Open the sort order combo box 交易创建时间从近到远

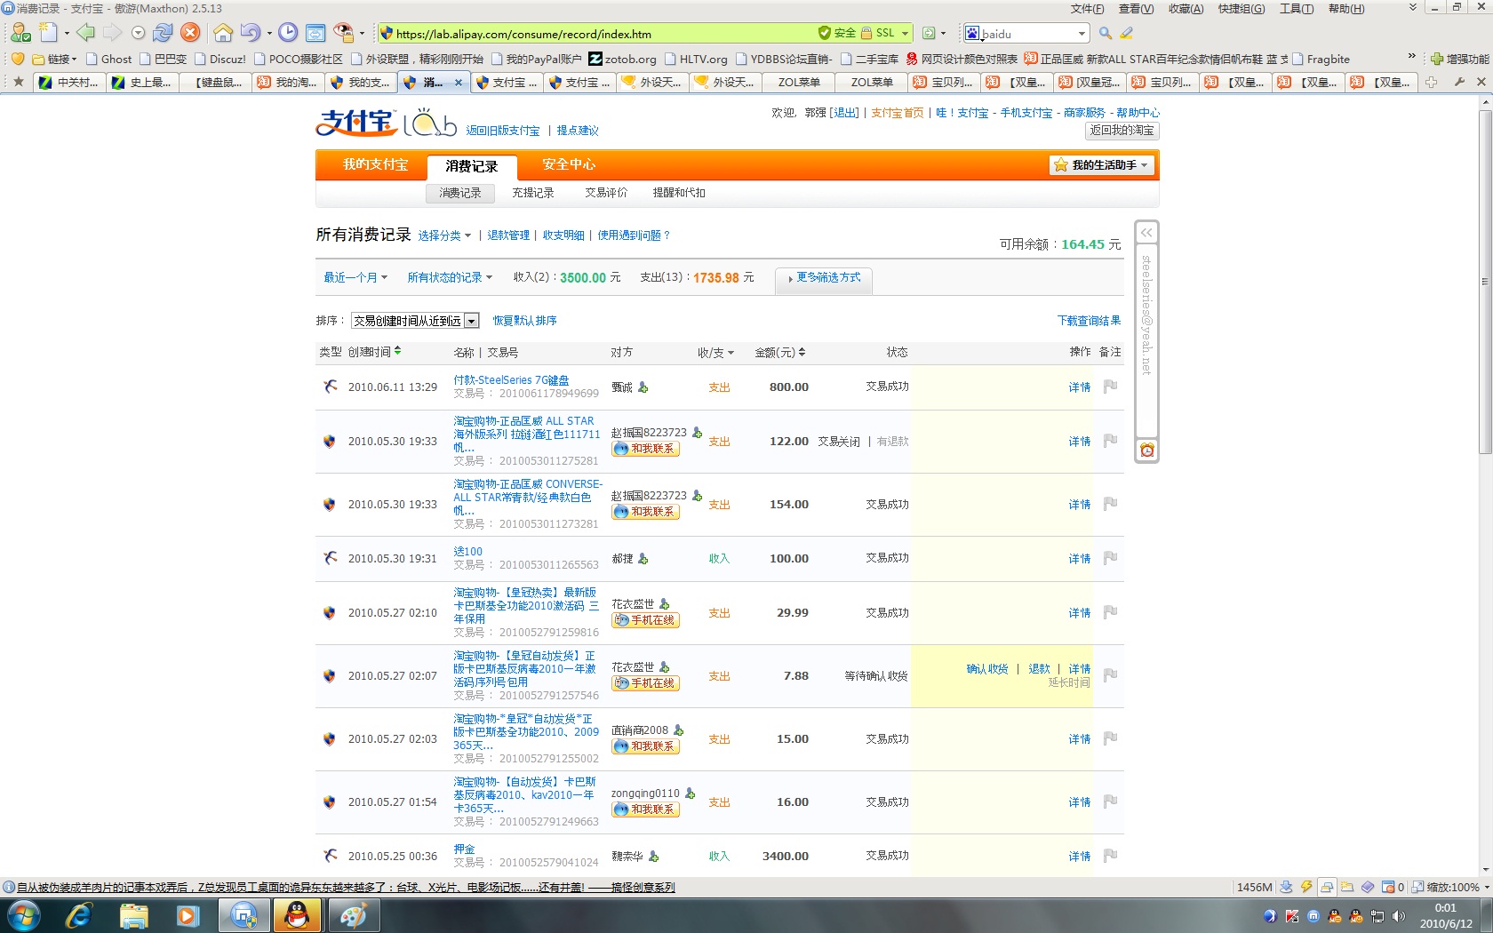415,321
